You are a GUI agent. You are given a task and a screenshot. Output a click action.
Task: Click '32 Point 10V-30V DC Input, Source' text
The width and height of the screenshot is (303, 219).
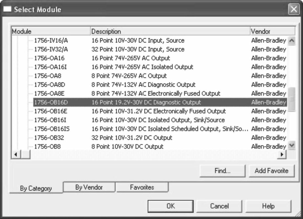[x=138, y=49]
